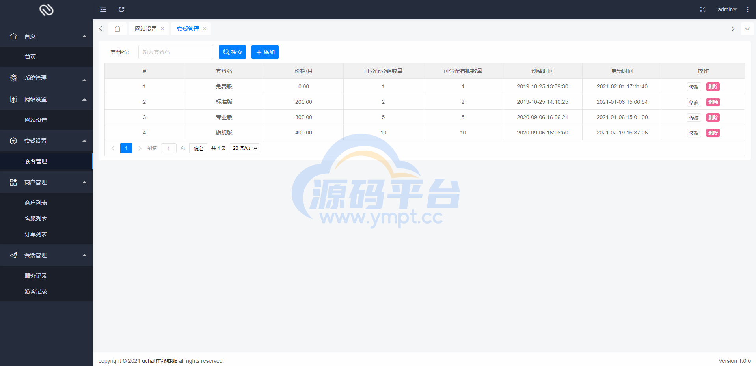This screenshot has width=756, height=366.
Task: Open the home tab icon
Action: pyautogui.click(x=117, y=29)
